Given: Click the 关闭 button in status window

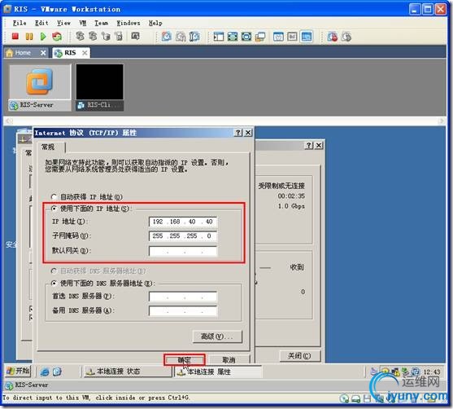Looking at the screenshot, I should click(300, 355).
